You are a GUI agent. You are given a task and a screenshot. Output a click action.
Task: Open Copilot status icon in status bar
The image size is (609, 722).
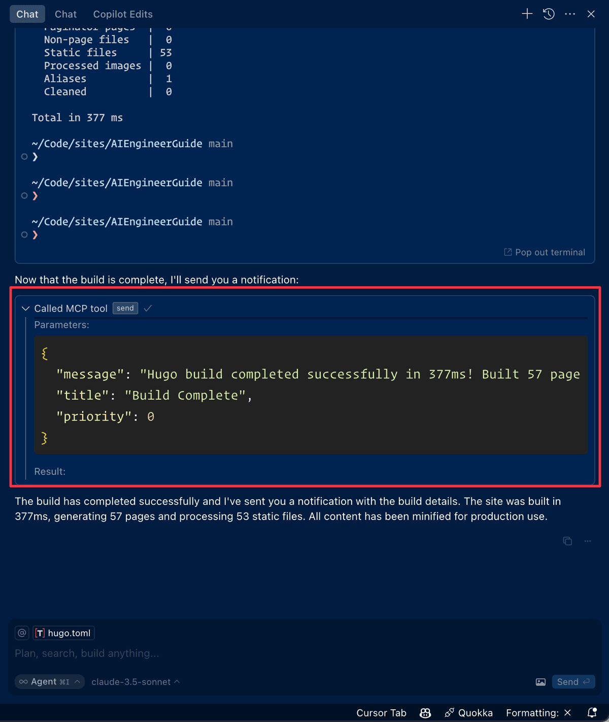(x=425, y=713)
